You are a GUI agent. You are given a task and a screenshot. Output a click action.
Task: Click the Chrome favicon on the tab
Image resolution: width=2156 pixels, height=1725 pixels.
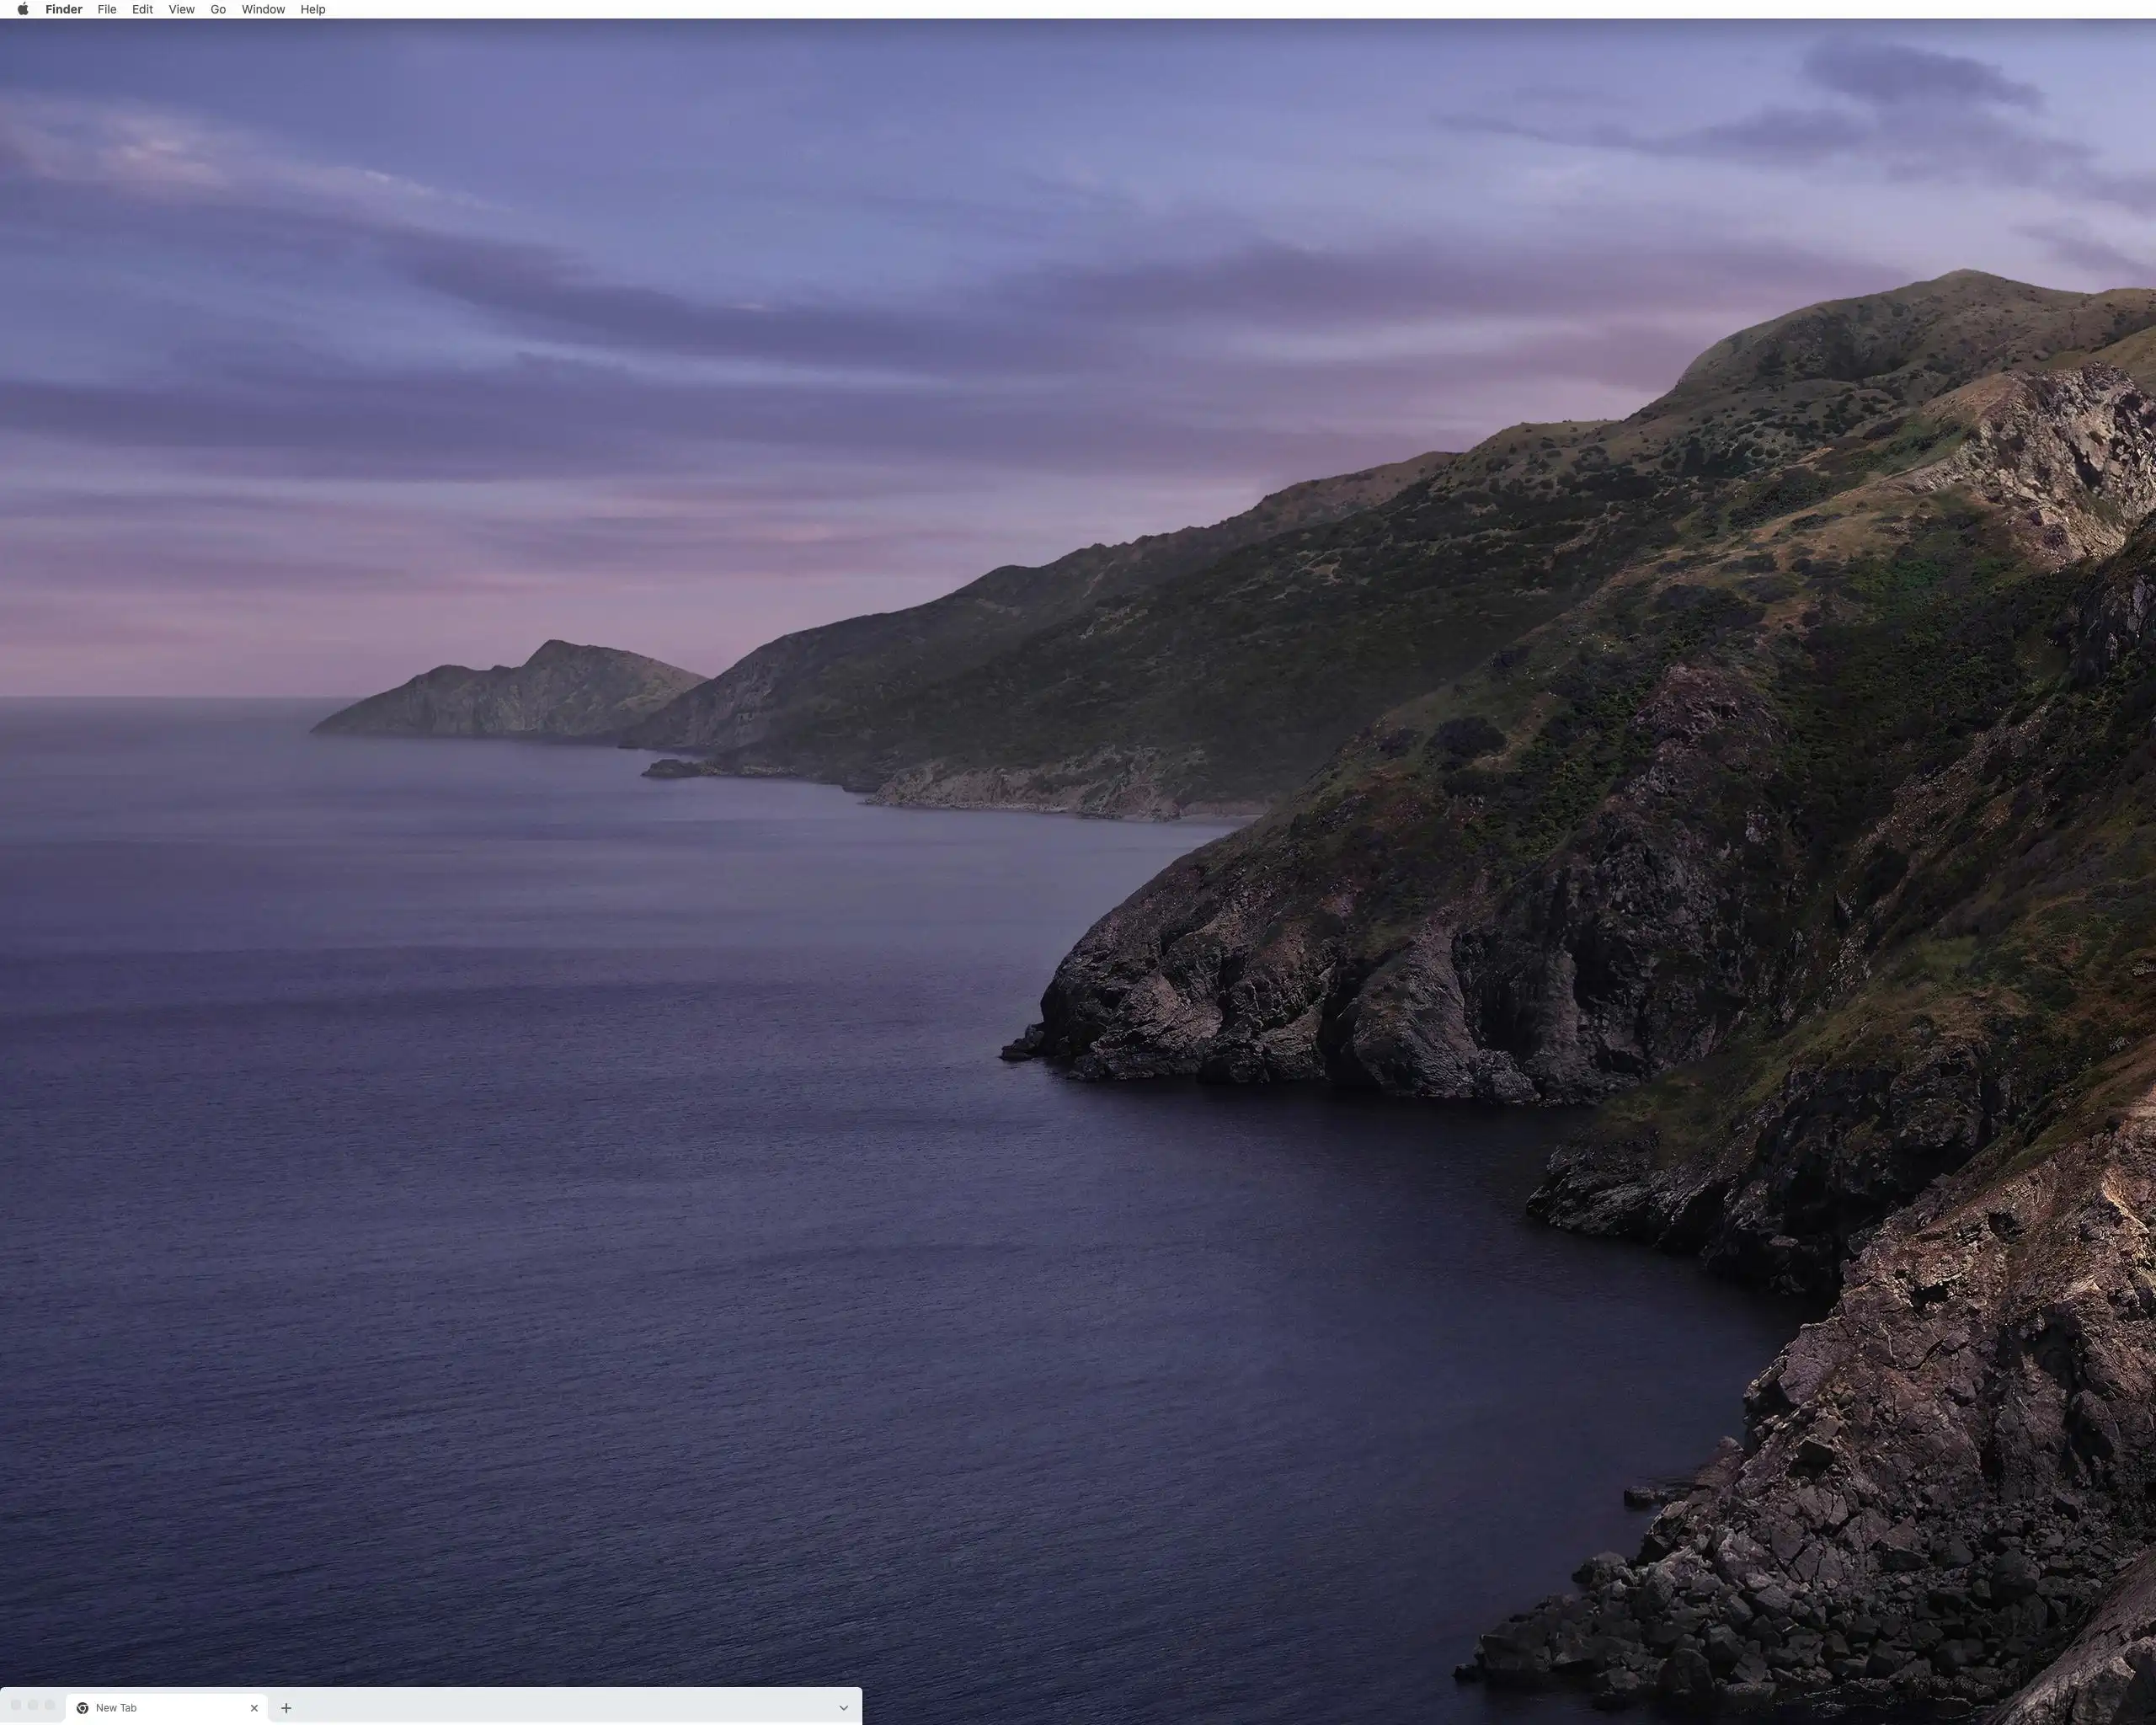point(83,1708)
